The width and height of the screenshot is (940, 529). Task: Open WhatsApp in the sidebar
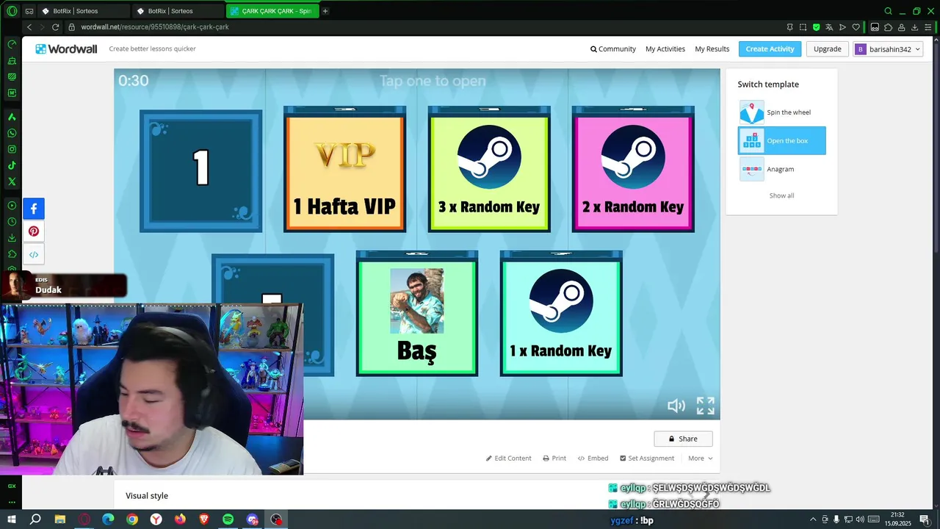pyautogui.click(x=12, y=134)
